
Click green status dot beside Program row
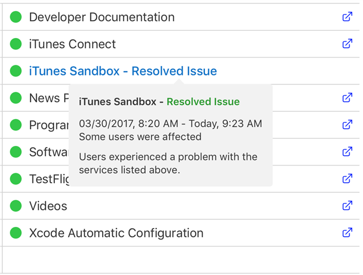tap(16, 125)
